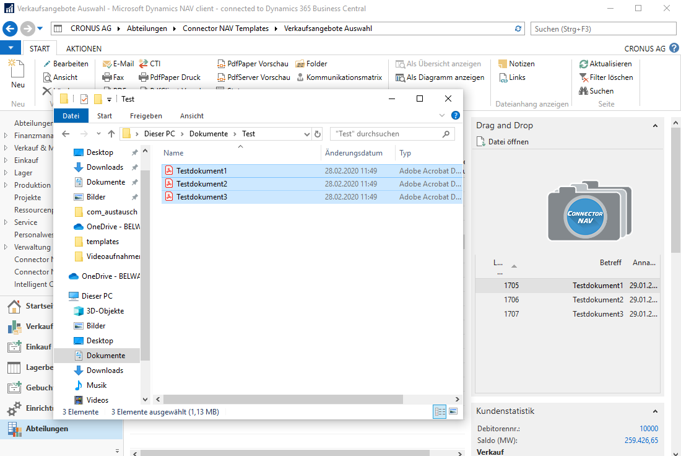Open the Kommunikationsmatrix
The width and height of the screenshot is (681, 456).
pyautogui.click(x=339, y=77)
